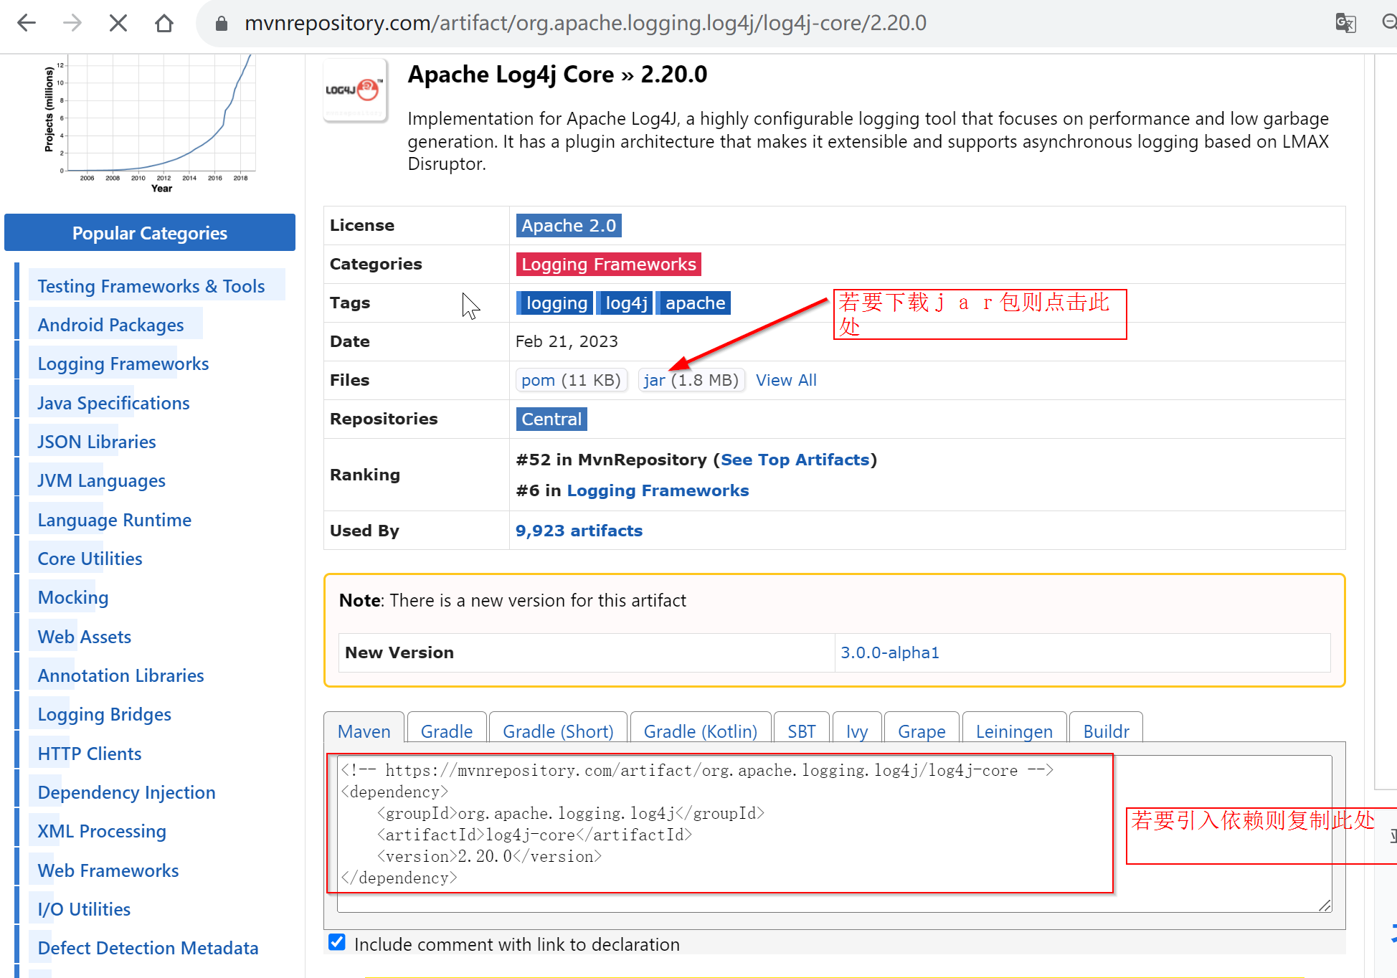Open JSON Libraries category

pos(97,442)
